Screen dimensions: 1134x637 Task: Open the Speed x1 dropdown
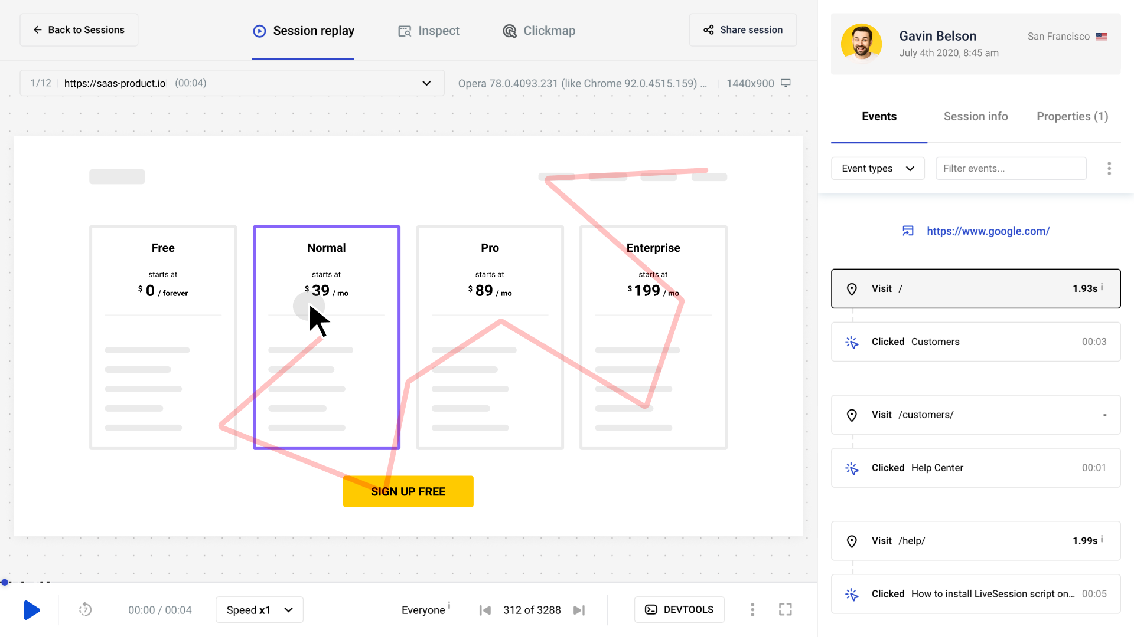pos(259,610)
